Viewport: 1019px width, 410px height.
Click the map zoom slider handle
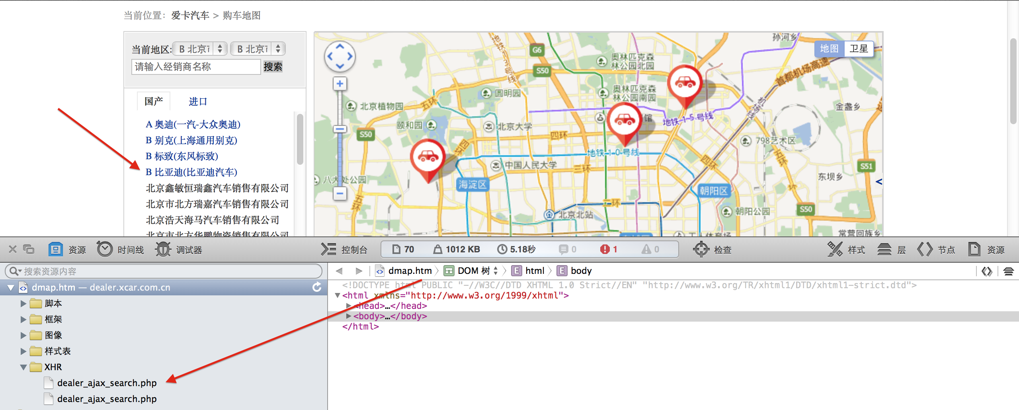[x=340, y=129]
